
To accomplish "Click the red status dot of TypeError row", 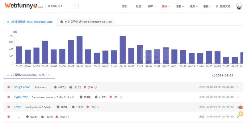I will (x=9, y=97).
